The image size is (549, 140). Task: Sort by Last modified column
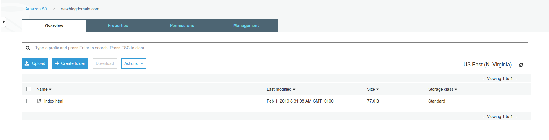pyautogui.click(x=281, y=89)
